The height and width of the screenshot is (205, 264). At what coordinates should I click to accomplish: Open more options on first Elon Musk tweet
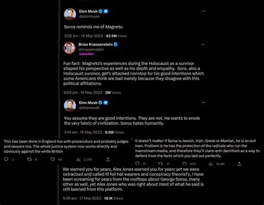coord(203,11)
